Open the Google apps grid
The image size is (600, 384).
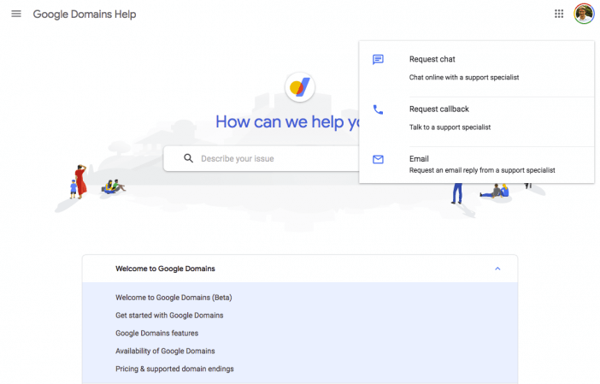(559, 15)
